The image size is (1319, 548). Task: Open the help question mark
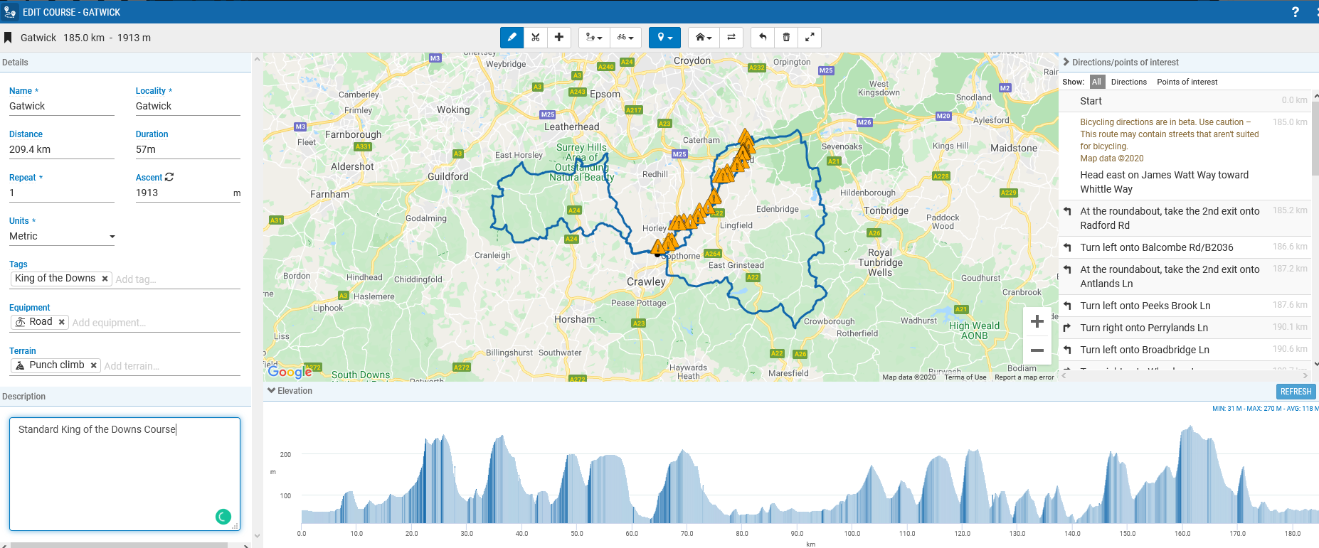point(1296,12)
